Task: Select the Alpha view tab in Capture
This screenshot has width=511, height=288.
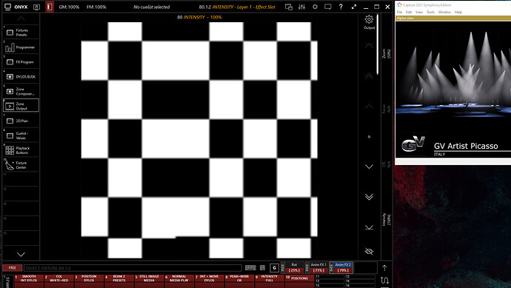Action: pos(405,19)
